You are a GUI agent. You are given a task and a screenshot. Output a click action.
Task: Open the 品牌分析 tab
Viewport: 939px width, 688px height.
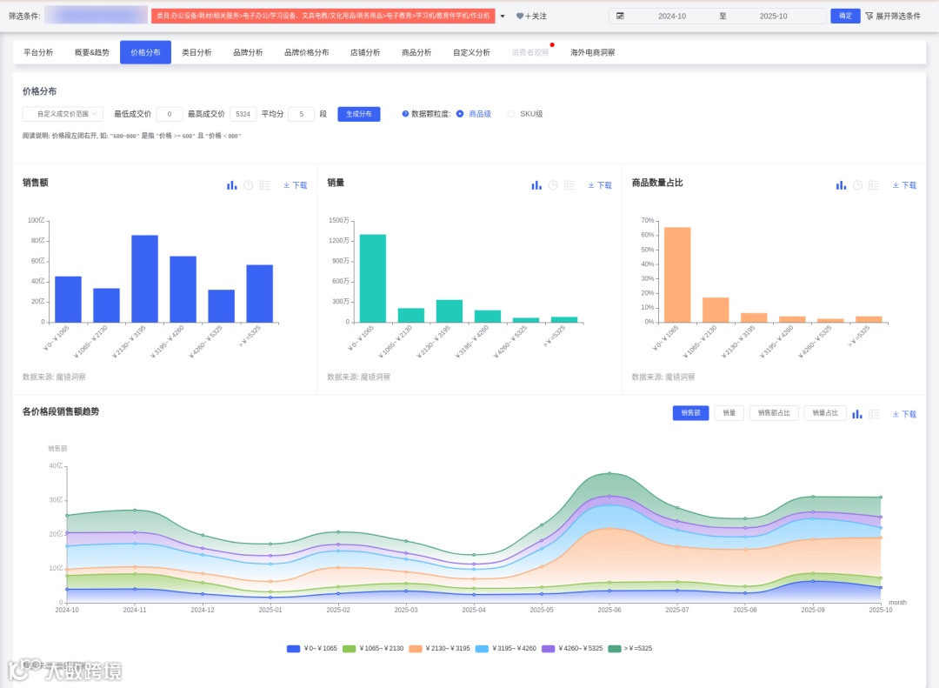248,53
